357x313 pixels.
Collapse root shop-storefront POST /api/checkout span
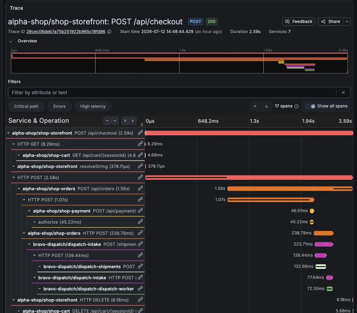[8, 133]
